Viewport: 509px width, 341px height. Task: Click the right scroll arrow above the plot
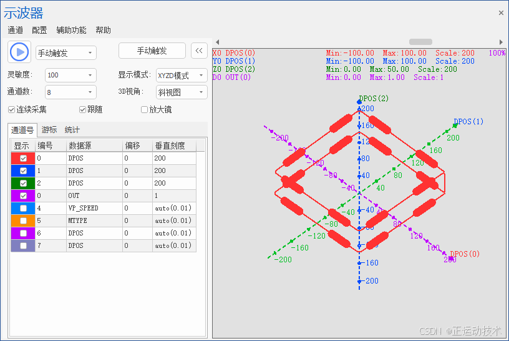pos(501,42)
